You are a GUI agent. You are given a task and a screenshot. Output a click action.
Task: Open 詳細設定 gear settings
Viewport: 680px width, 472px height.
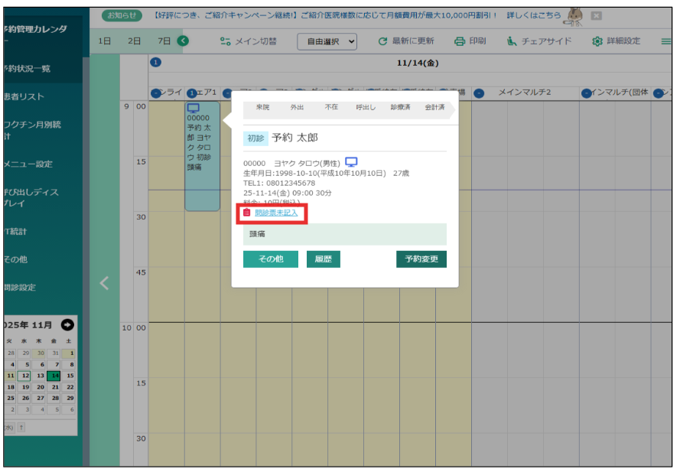(x=597, y=41)
